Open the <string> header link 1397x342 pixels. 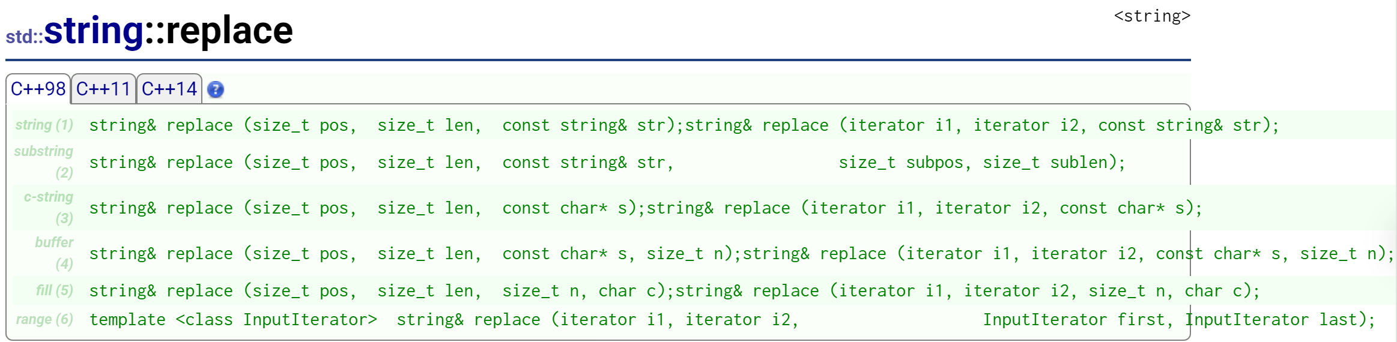coord(1152,16)
